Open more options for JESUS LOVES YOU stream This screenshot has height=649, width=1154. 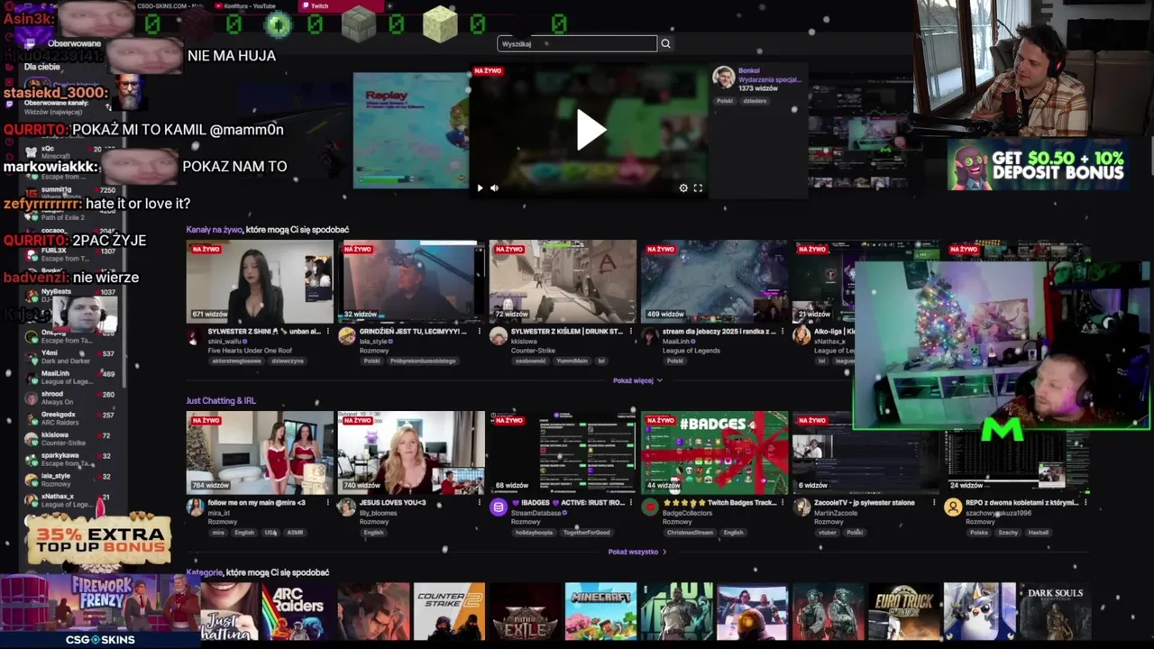[480, 503]
